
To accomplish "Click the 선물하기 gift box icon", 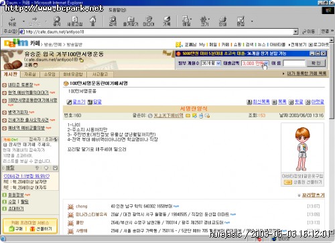I will tap(32, 229).
